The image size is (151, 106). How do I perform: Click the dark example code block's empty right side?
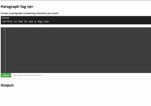(x=113, y=22)
